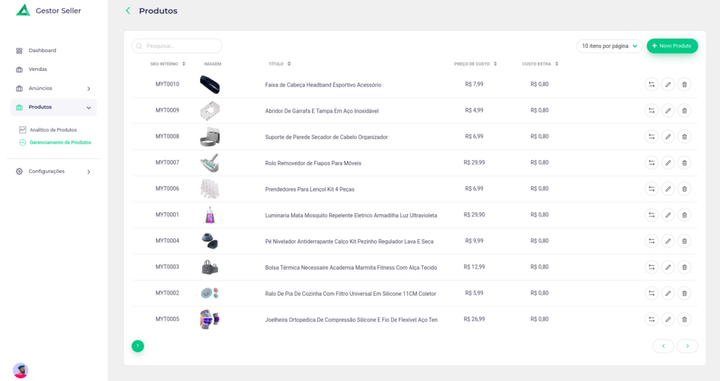The image size is (720, 381).
Task: Click the swap arrows icon for MYT0003
Action: click(651, 267)
